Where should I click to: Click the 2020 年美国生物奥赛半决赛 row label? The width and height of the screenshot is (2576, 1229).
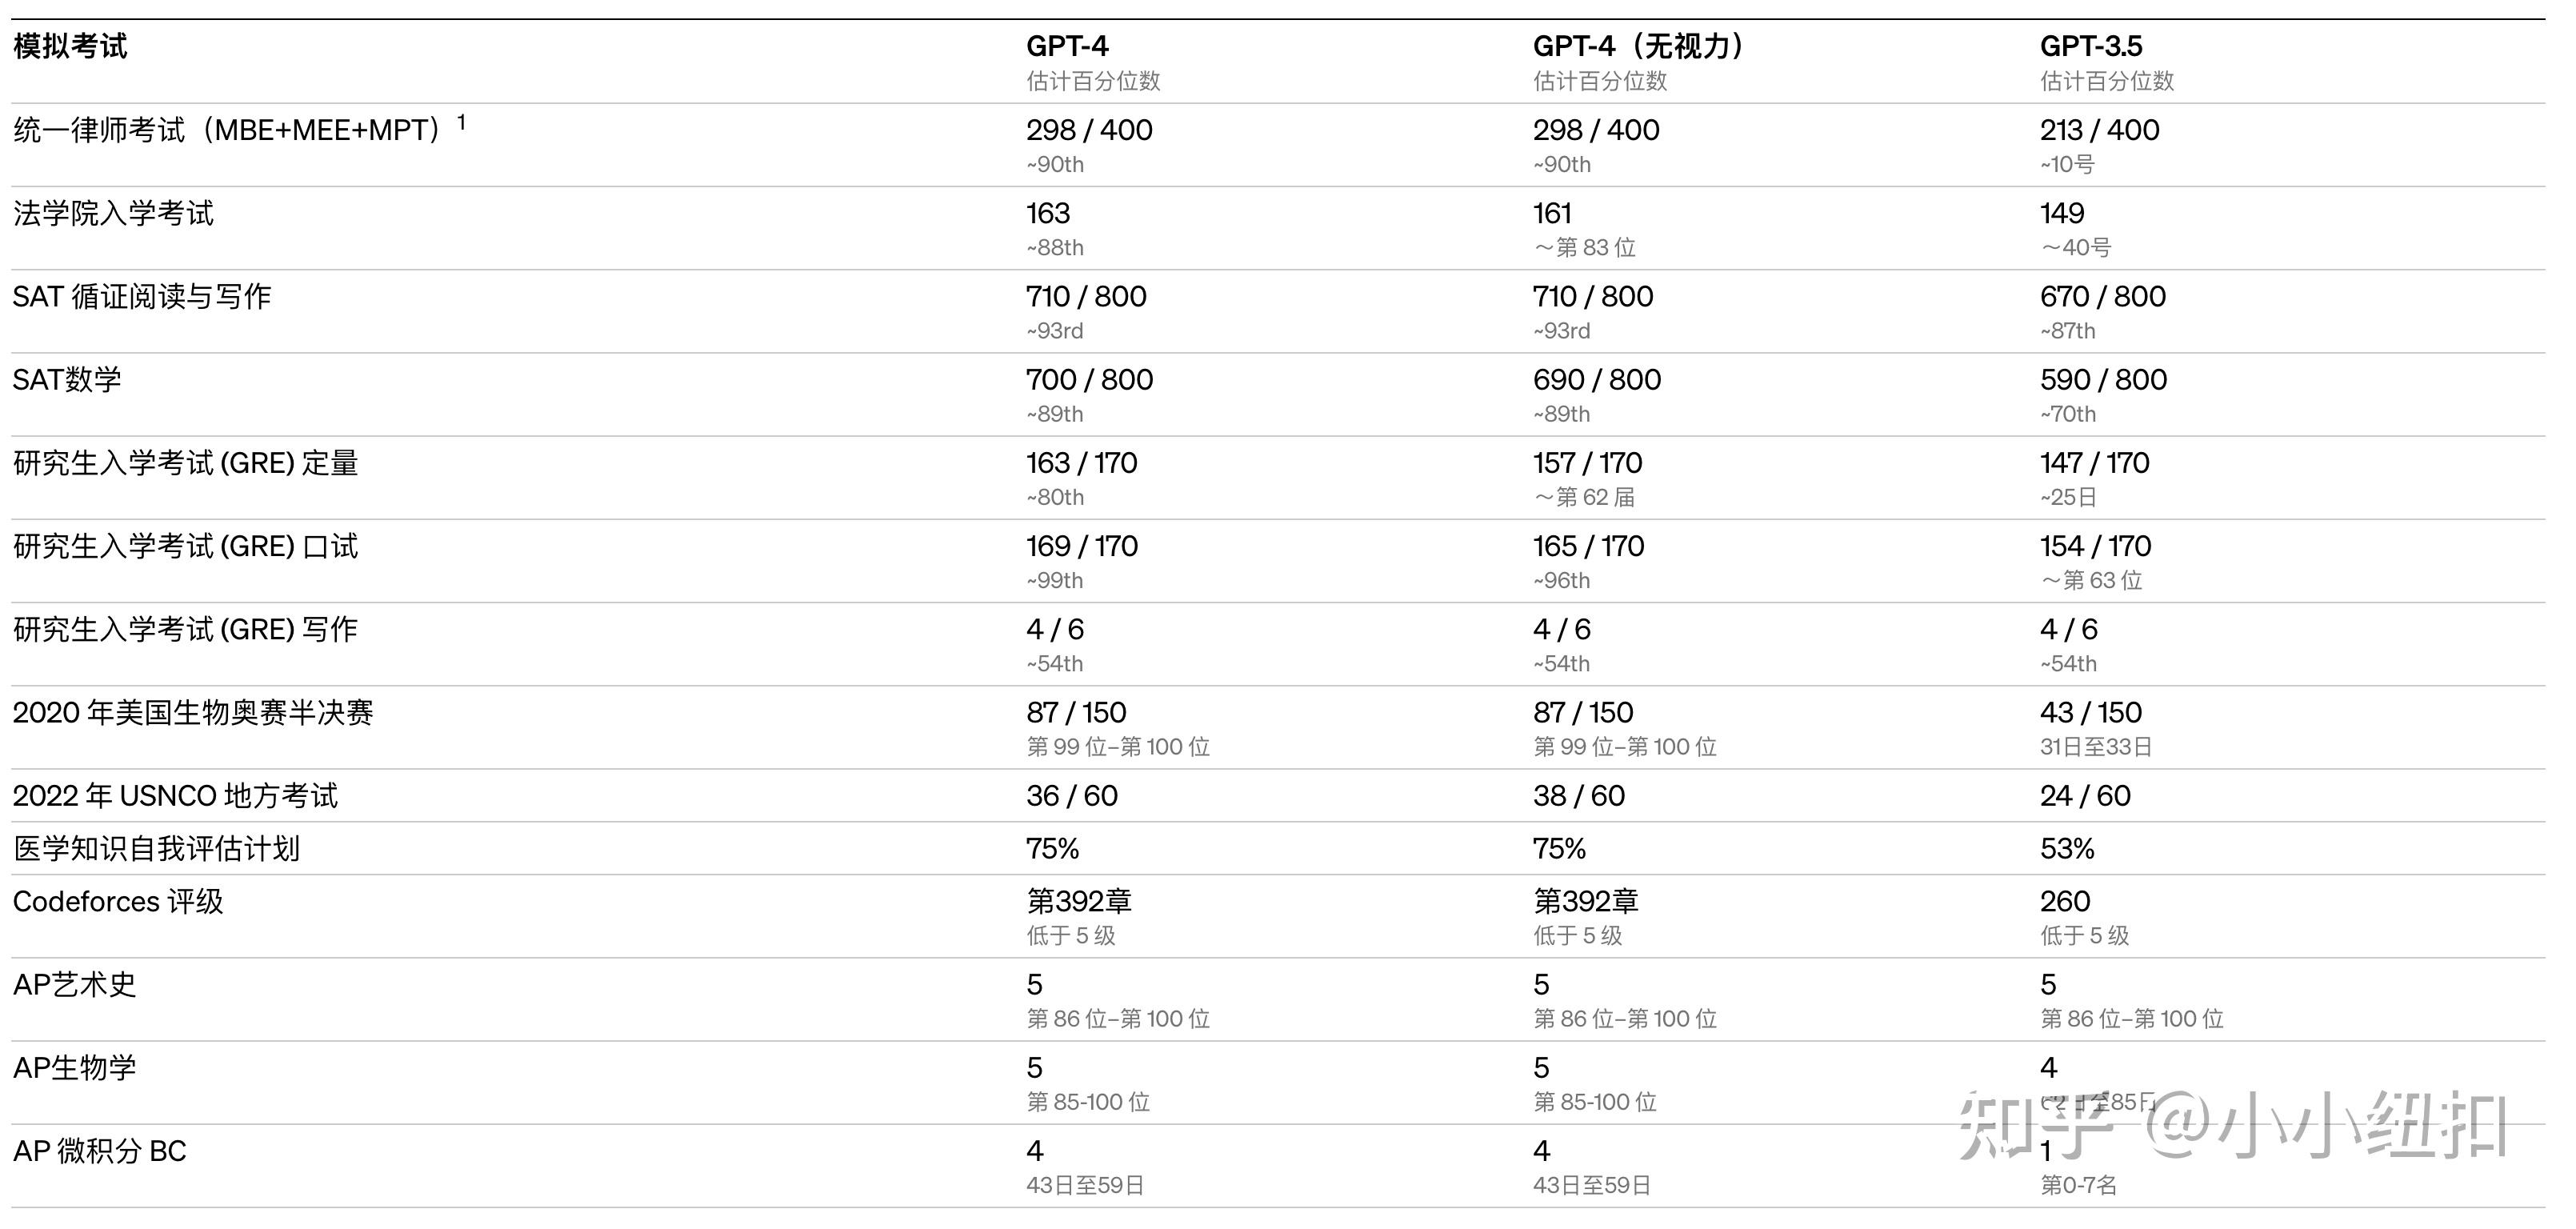point(193,713)
